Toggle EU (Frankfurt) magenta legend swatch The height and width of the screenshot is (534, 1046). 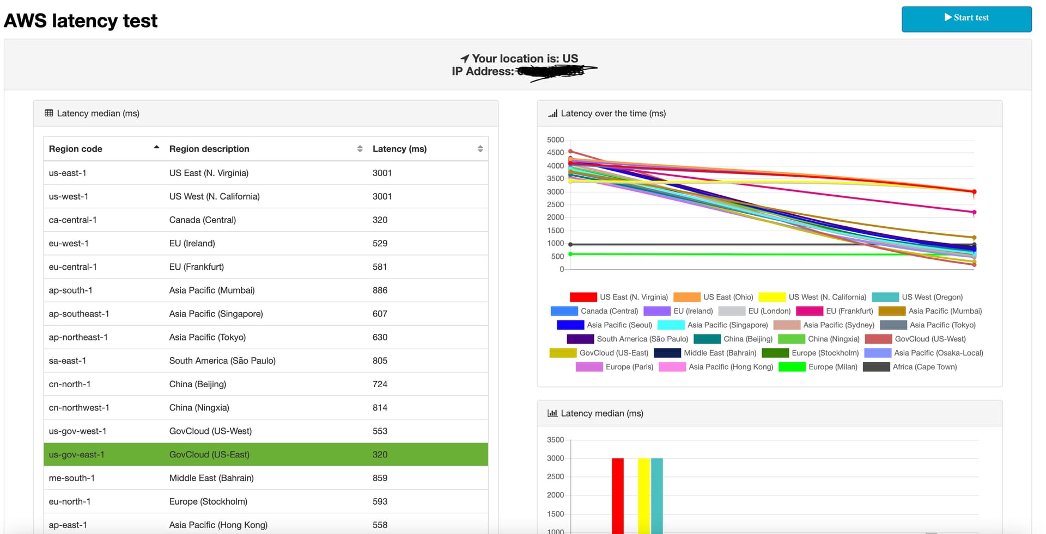(810, 311)
